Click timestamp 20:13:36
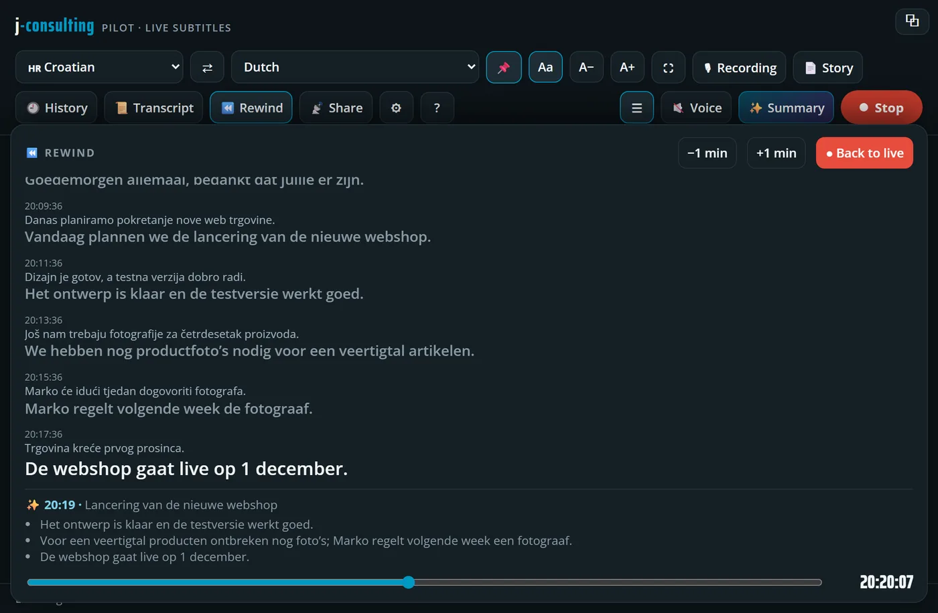Screen dimensions: 938x613 44,320
